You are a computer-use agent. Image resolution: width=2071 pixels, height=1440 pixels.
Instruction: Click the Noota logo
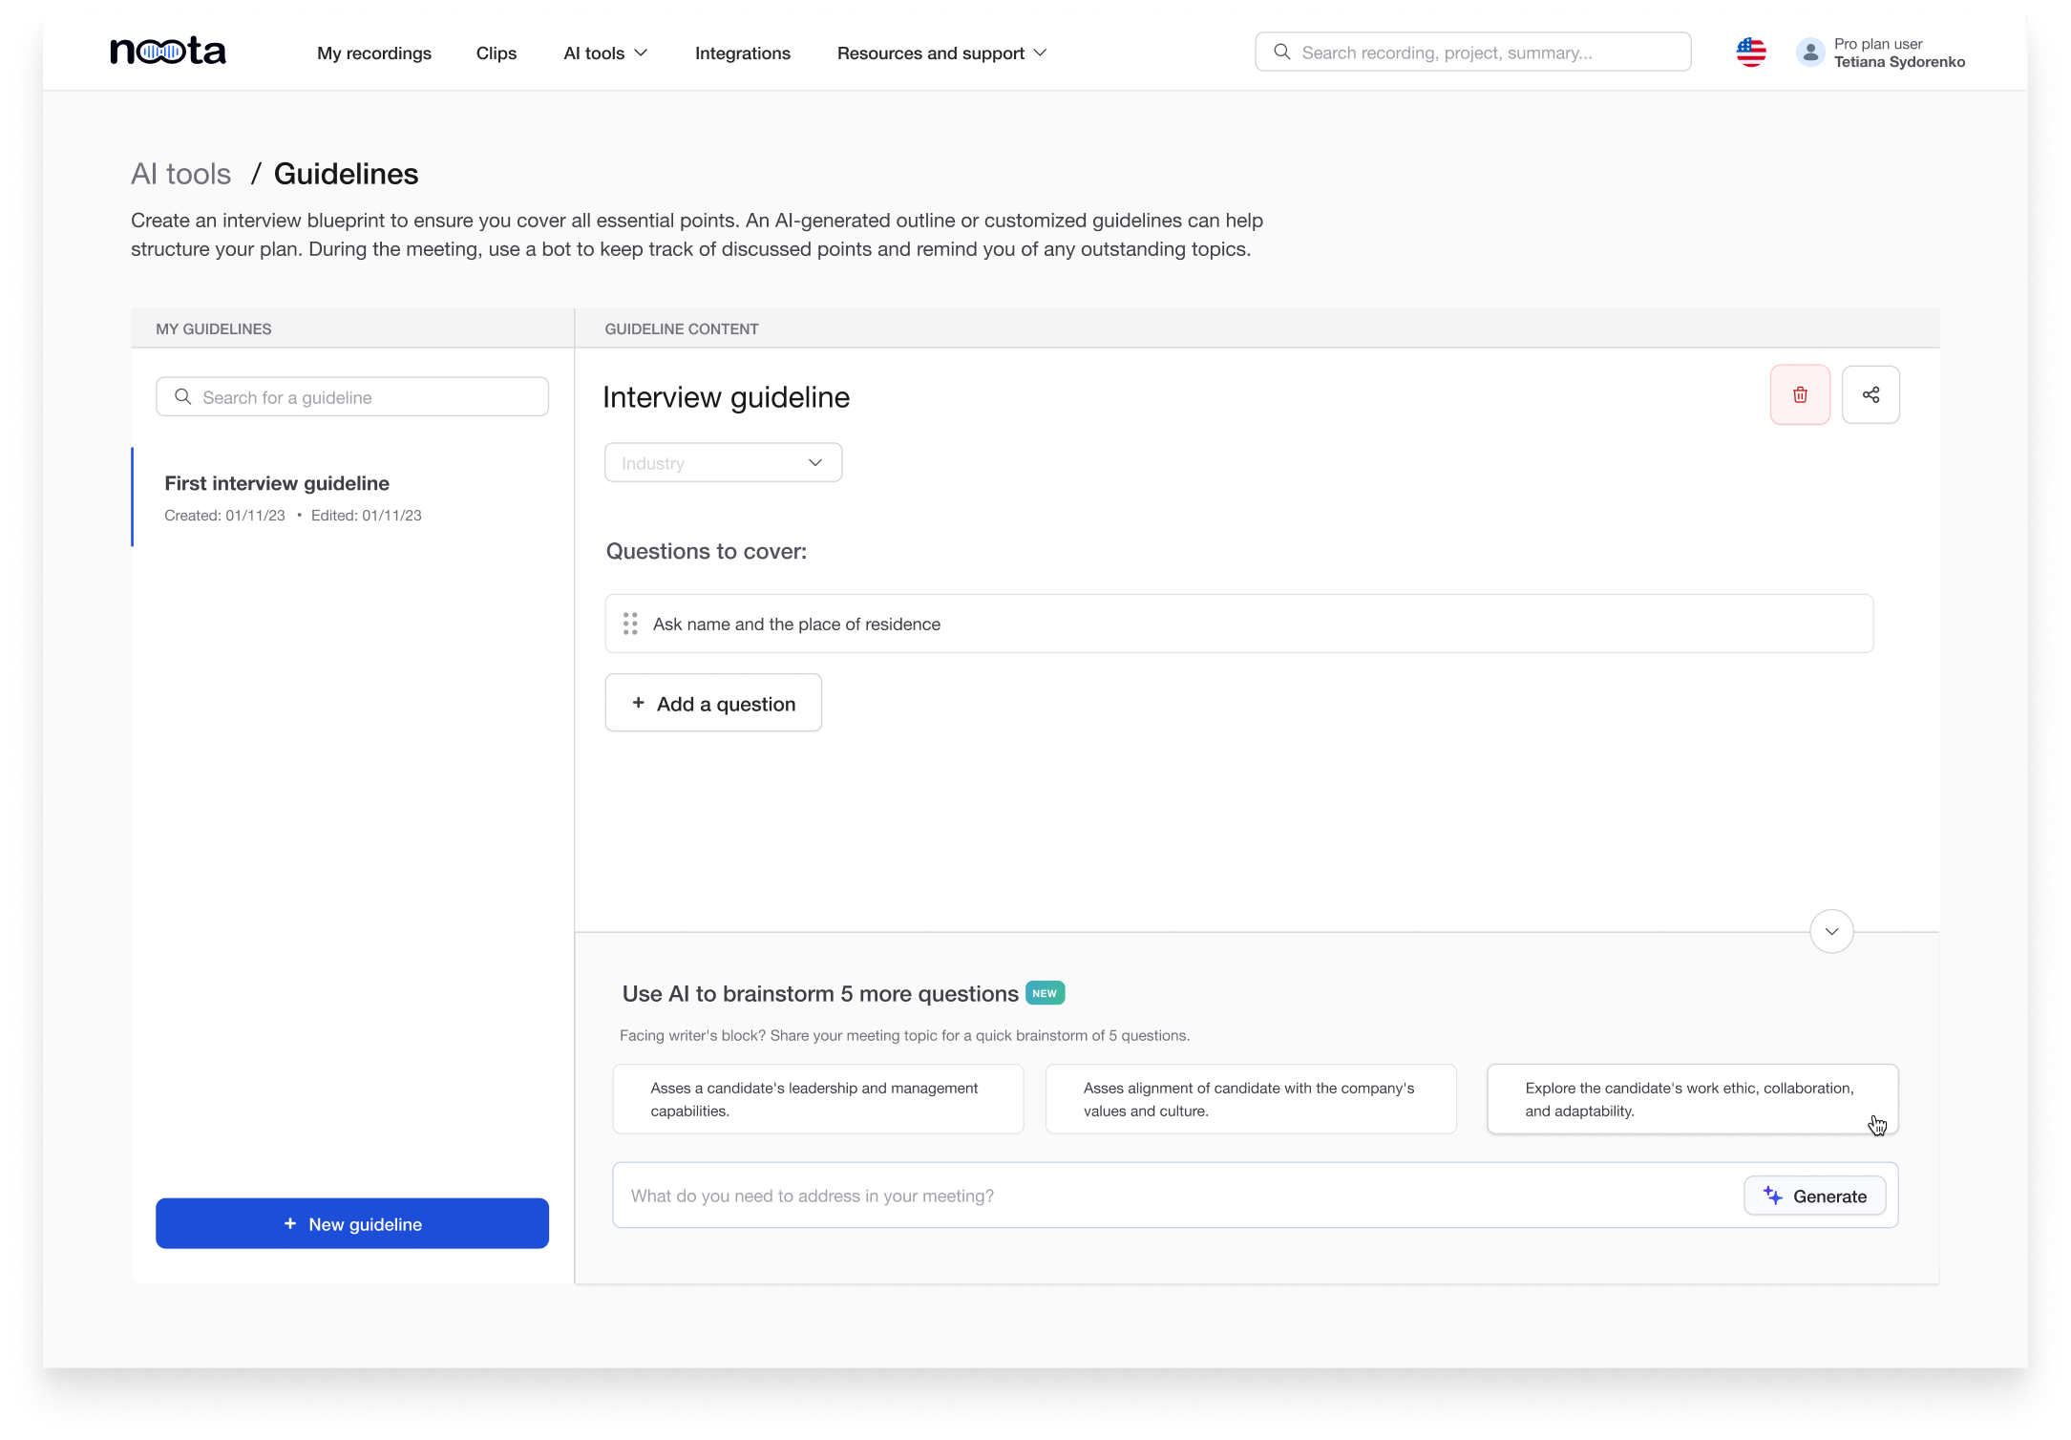[168, 51]
